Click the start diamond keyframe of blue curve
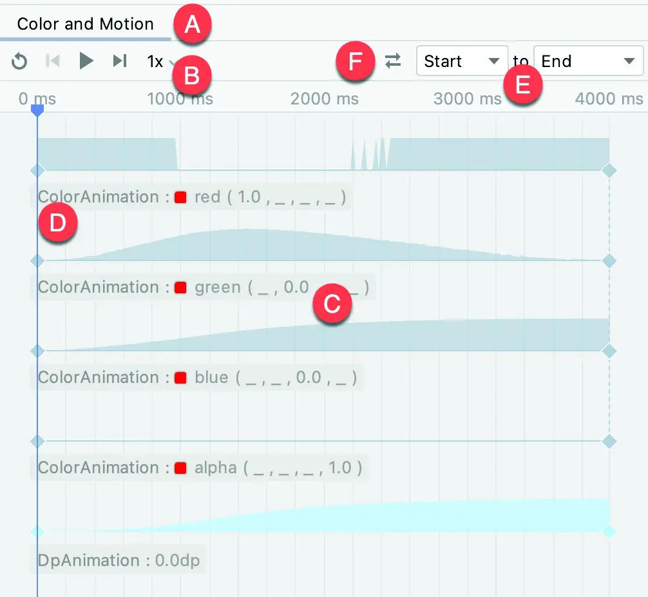The image size is (648, 597). (37, 442)
